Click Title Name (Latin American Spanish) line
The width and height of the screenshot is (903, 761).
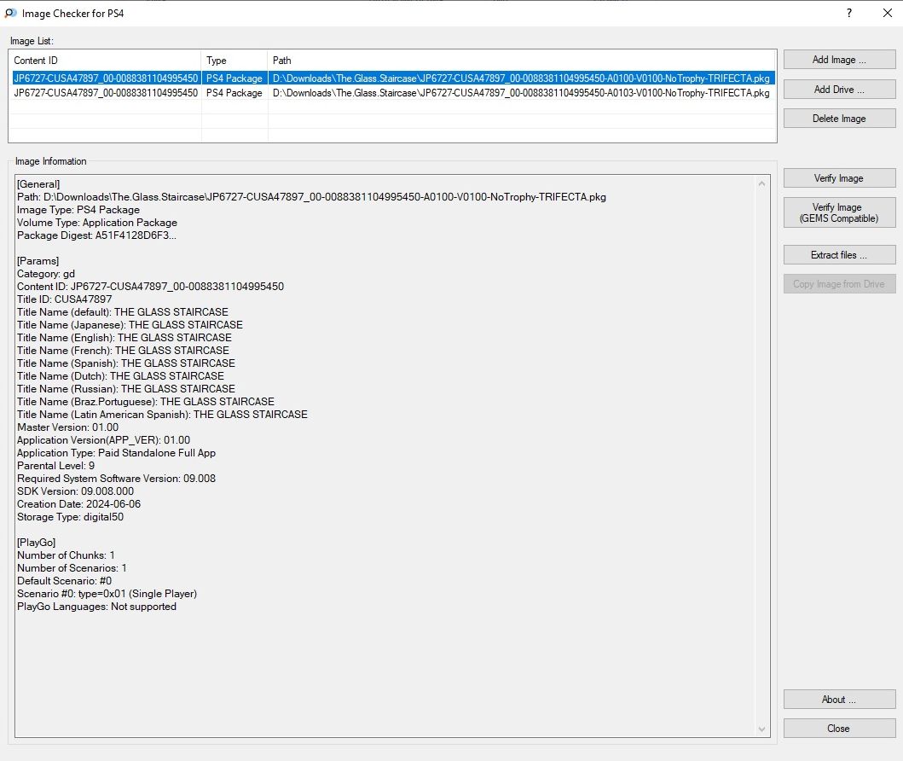click(162, 415)
